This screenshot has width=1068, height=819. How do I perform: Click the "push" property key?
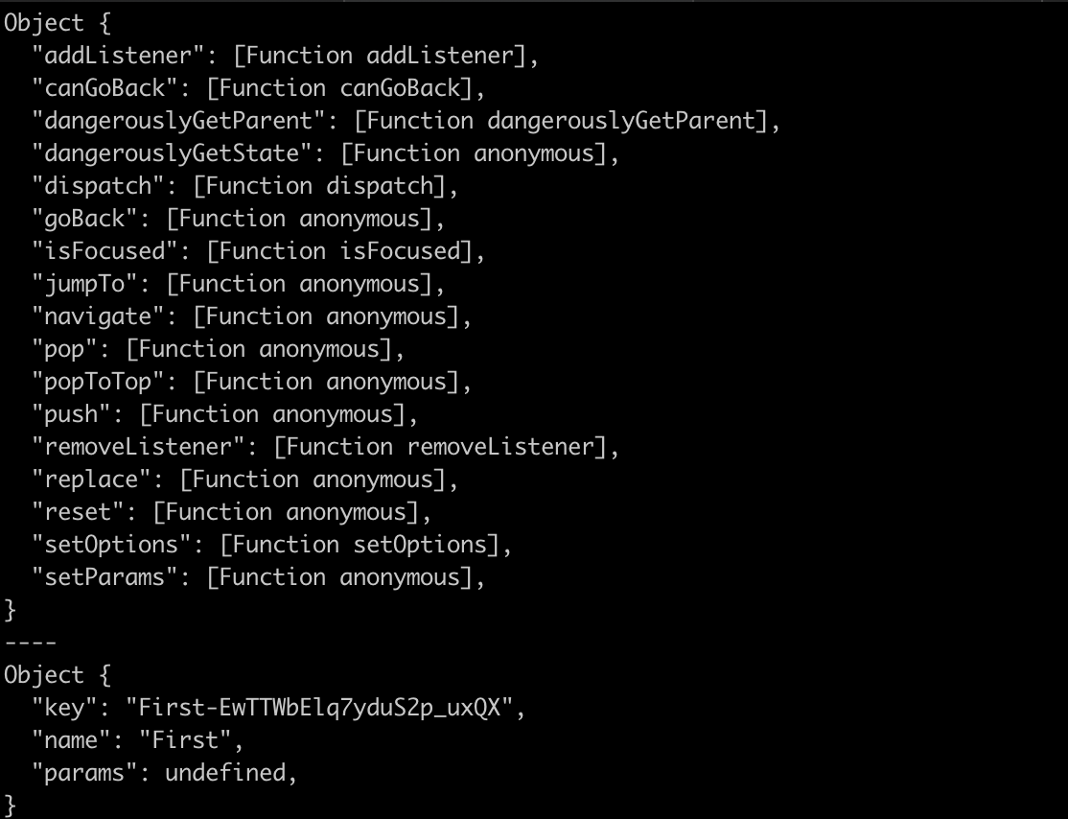pos(71,414)
